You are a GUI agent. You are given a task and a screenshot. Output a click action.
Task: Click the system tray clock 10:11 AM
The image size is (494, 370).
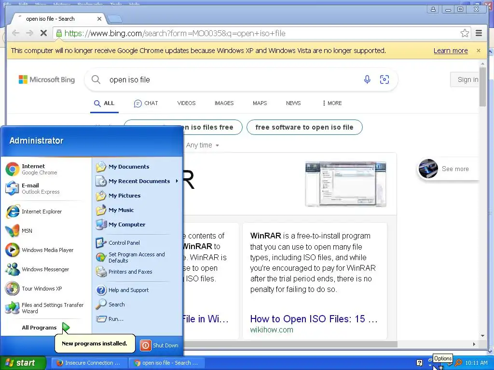[x=476, y=363]
